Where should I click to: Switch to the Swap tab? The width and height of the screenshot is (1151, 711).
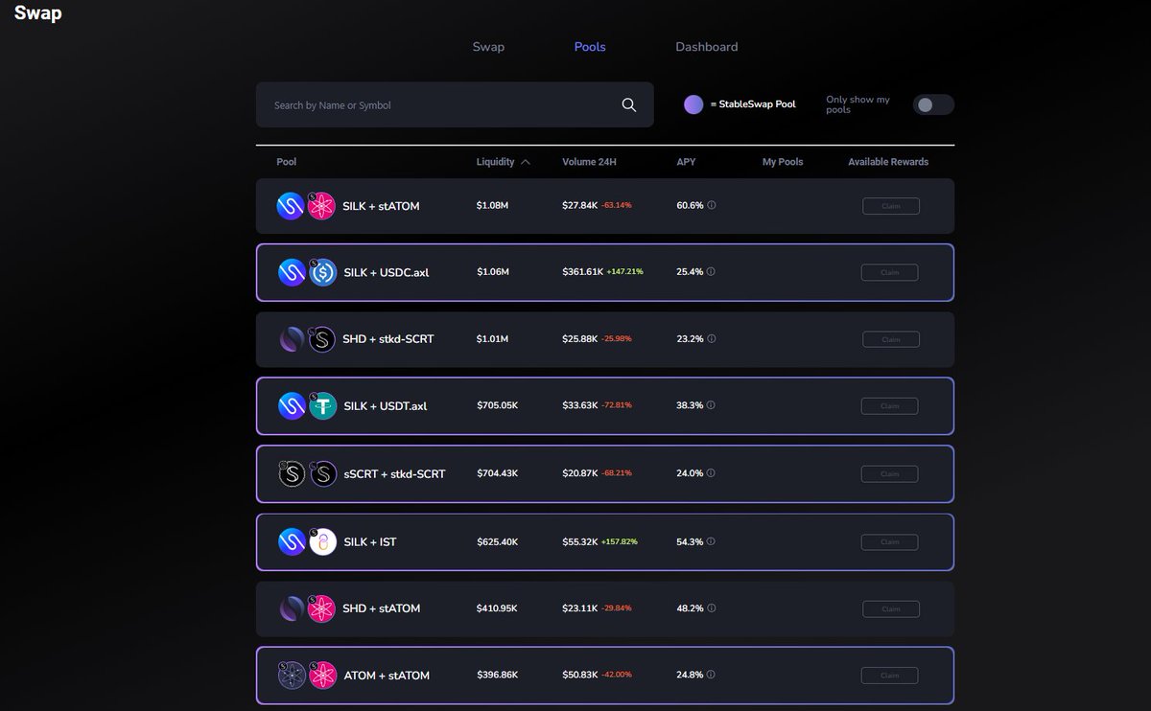(x=488, y=47)
